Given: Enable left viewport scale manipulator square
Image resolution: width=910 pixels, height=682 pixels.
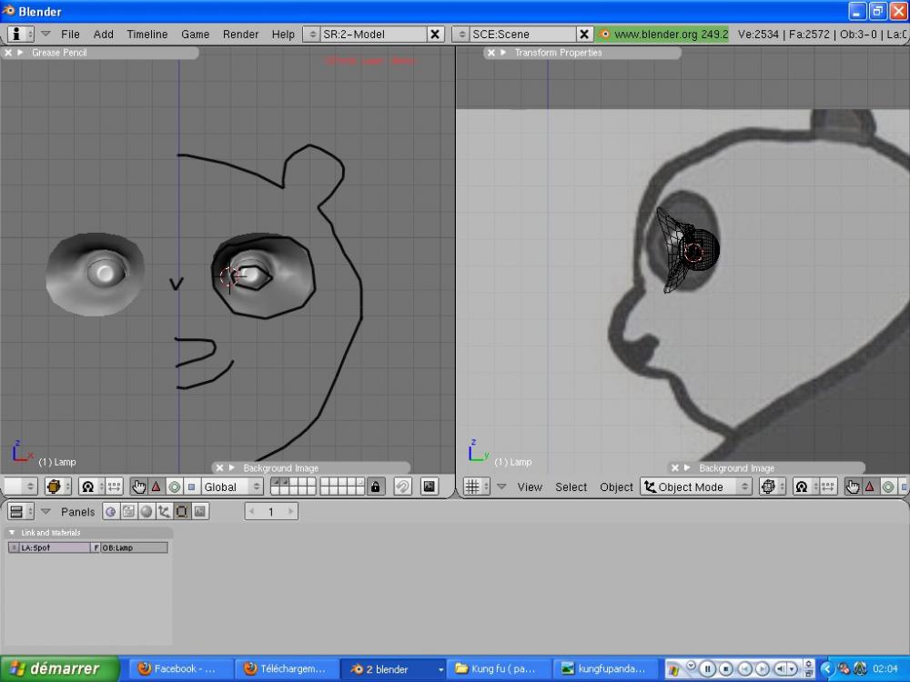Looking at the screenshot, I should (x=191, y=486).
